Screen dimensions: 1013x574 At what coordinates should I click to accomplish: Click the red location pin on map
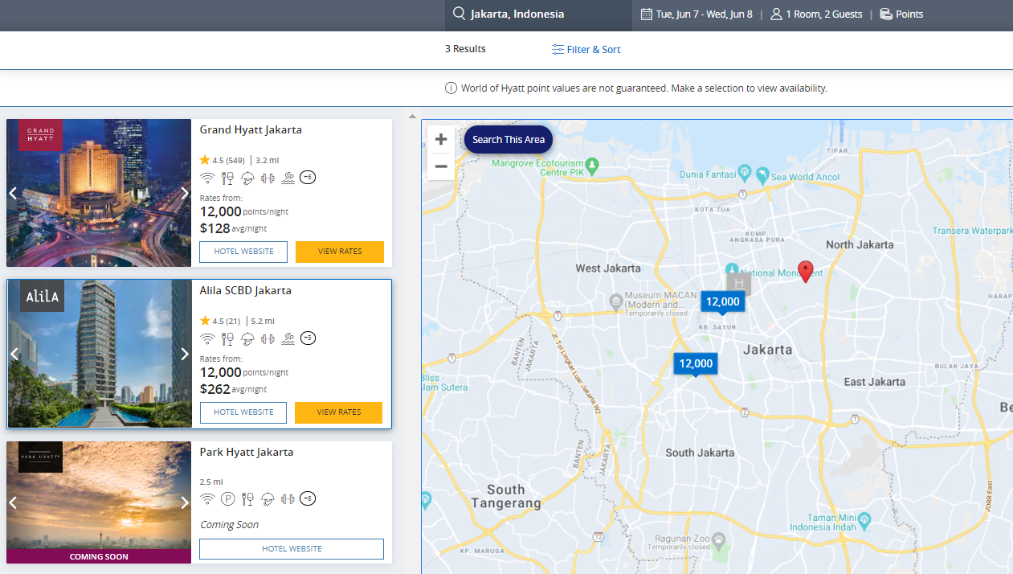[x=806, y=271]
